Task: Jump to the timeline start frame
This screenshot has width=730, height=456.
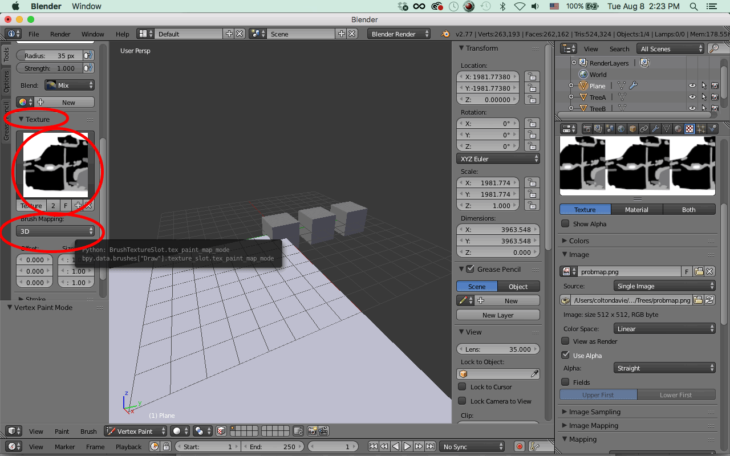Action: (x=374, y=446)
